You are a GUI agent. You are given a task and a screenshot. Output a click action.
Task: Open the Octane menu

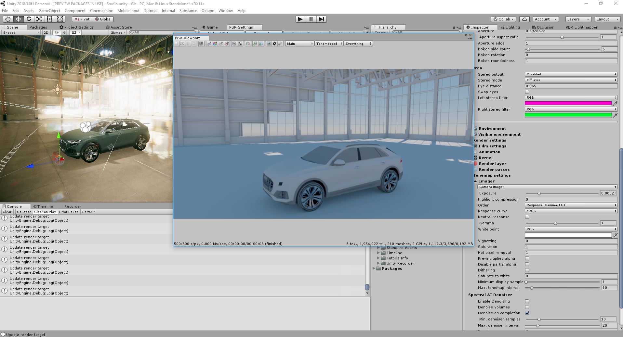pos(207,11)
